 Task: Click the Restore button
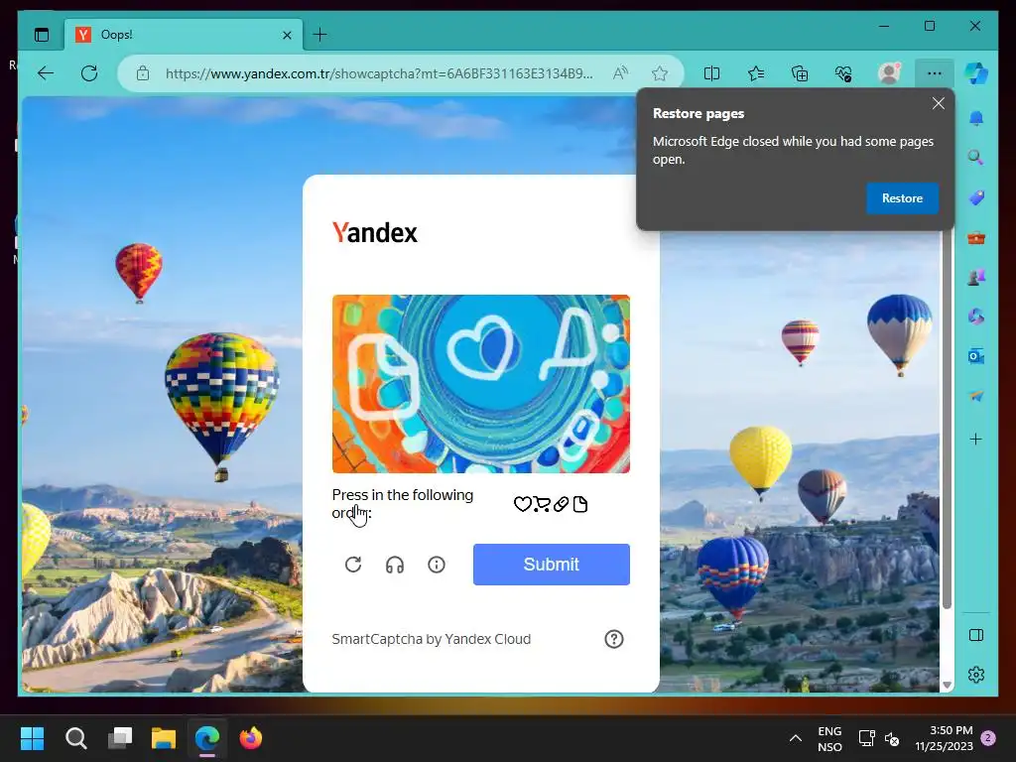pyautogui.click(x=902, y=198)
